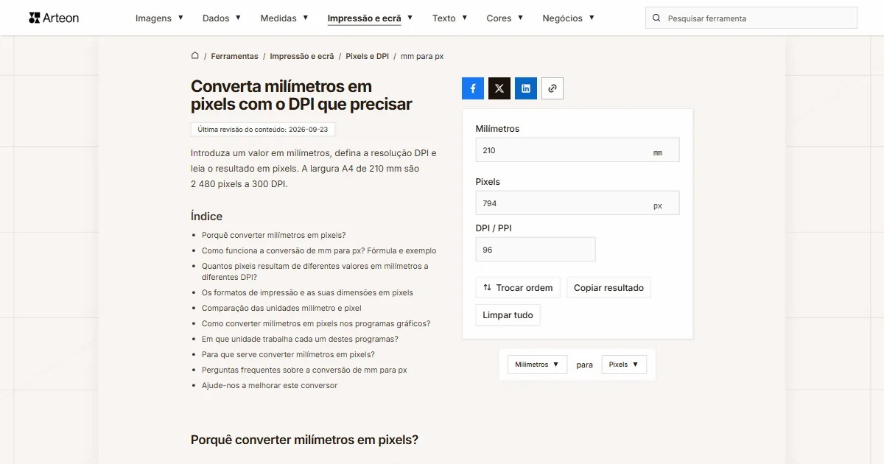884x464 pixels.
Task: Open index link about programas gráficos
Action: 316,323
